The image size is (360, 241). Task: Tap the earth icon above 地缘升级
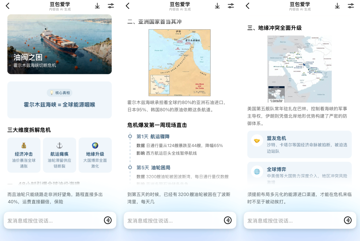tap(95, 145)
